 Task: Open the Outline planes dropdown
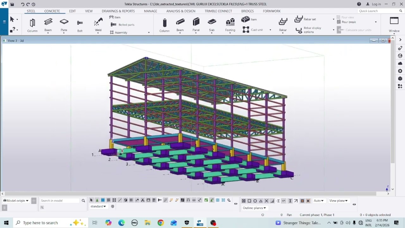[x=254, y=208]
